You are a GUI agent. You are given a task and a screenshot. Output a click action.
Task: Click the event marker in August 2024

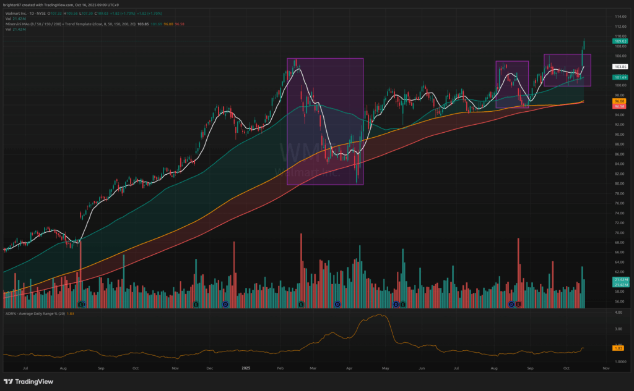point(81,304)
